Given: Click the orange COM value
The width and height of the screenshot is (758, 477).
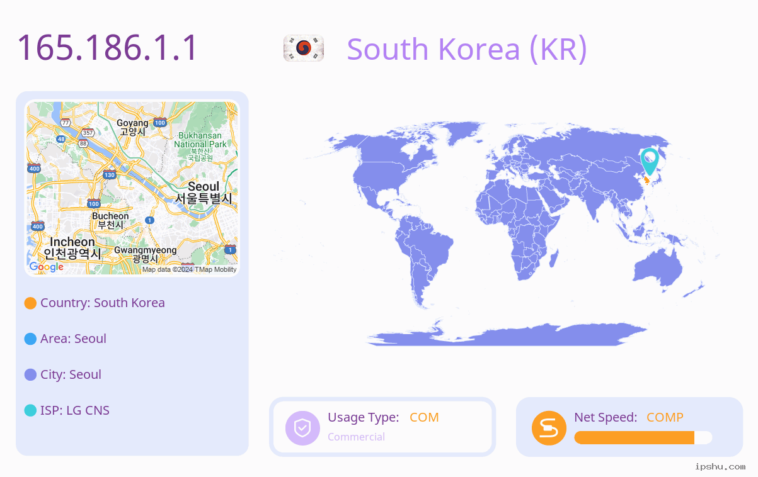Looking at the screenshot, I should tap(424, 417).
